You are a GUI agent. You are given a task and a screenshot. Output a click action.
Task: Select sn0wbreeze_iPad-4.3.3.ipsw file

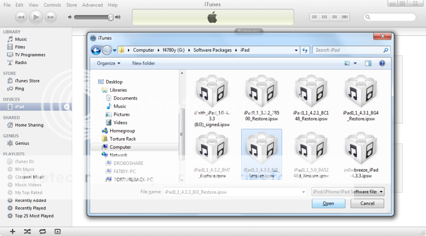pyautogui.click(x=361, y=155)
